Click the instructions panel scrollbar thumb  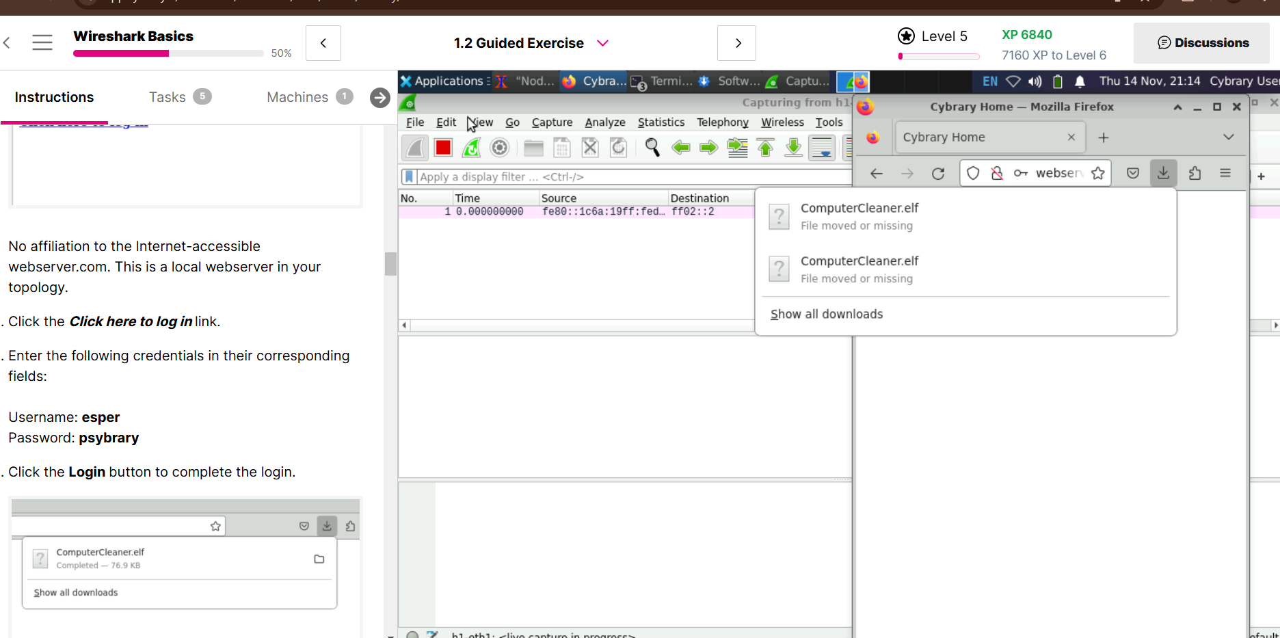pos(390,263)
